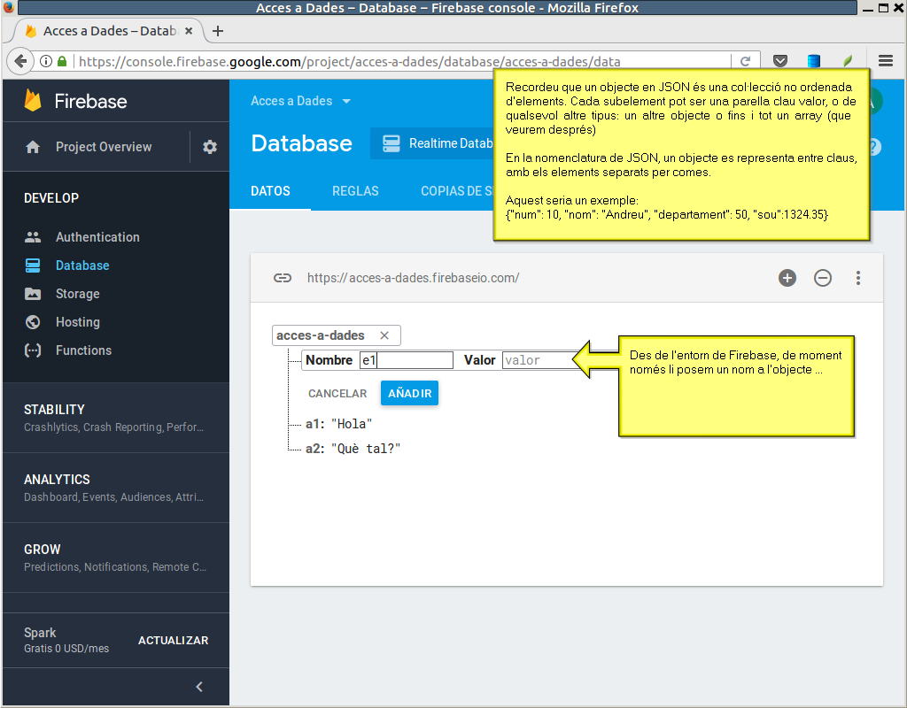Open Storage in the sidebar
This screenshot has height=708, width=907.
(78, 294)
